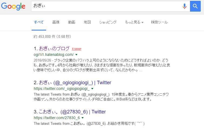The image size is (204, 128).
Task: Open 検索ツール options
Action: tap(159, 22)
